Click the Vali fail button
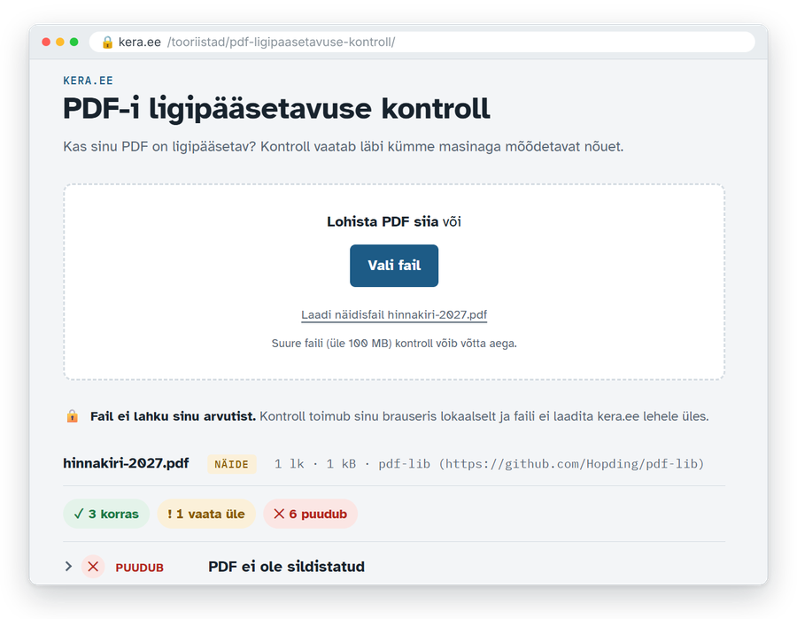Image resolution: width=797 pixels, height=619 pixels. click(394, 266)
